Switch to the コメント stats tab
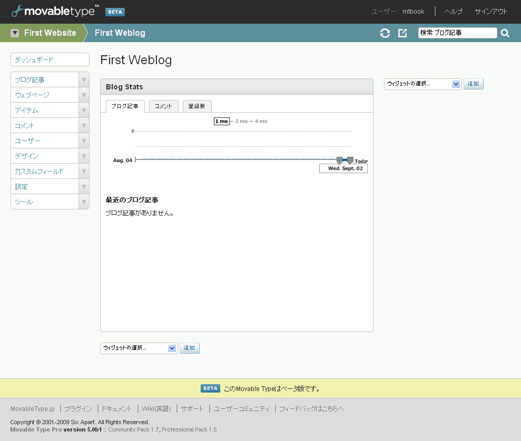521x441 pixels. pos(163,106)
